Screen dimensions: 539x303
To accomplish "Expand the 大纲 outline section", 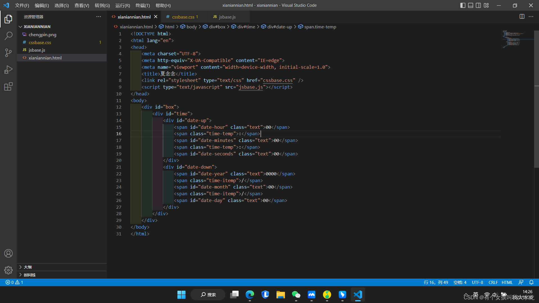I will (62, 267).
